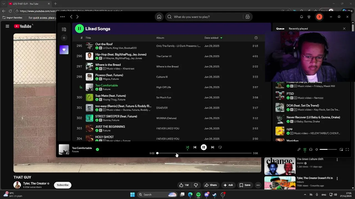Open the So Much Fun album link
Viewport: 355px width, 199px height.
pyautogui.click(x=164, y=98)
